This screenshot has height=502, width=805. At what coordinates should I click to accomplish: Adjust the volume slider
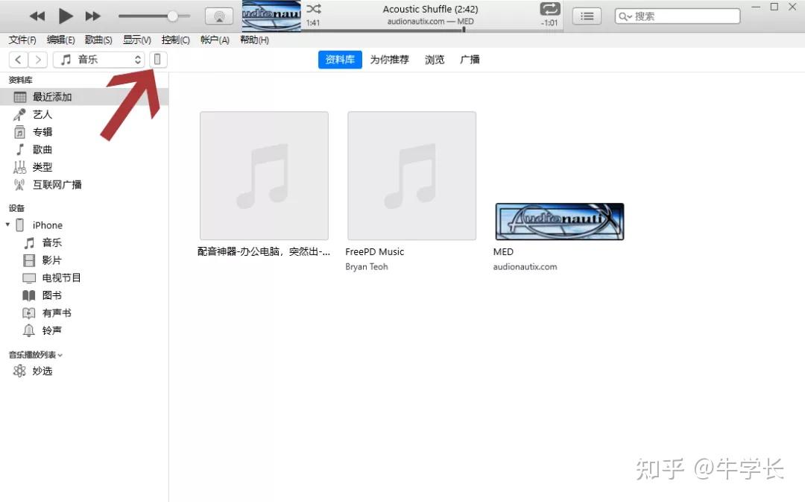pos(172,16)
